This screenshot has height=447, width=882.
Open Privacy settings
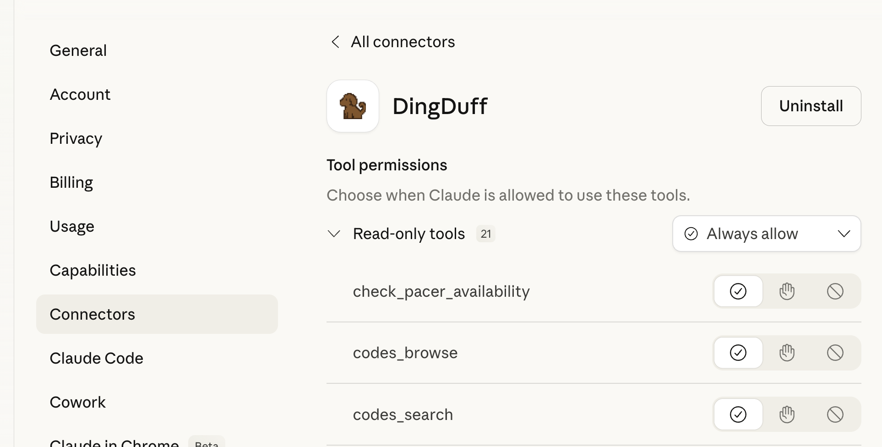[x=76, y=138]
